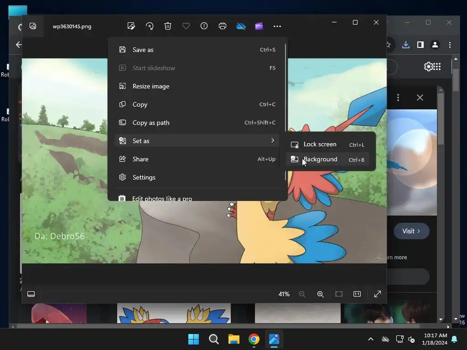Open File Explorer from taskbar

pos(234,339)
